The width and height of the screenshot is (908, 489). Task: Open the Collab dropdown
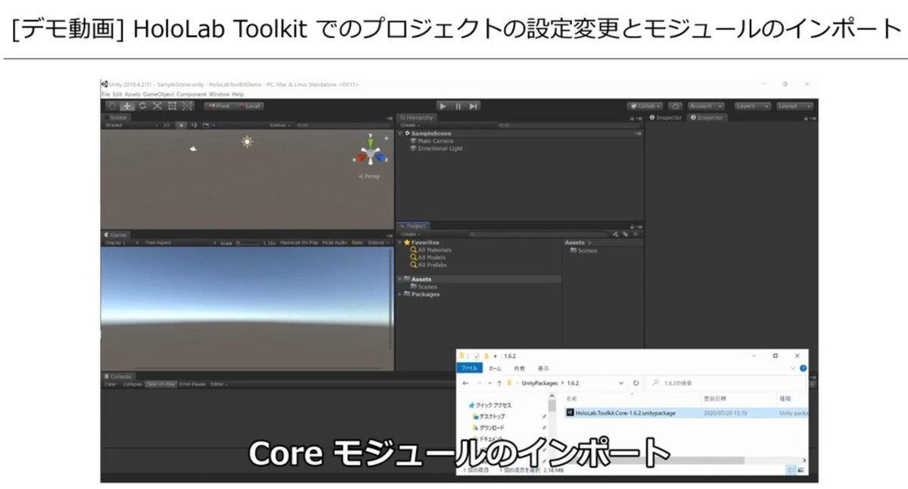pyautogui.click(x=645, y=106)
